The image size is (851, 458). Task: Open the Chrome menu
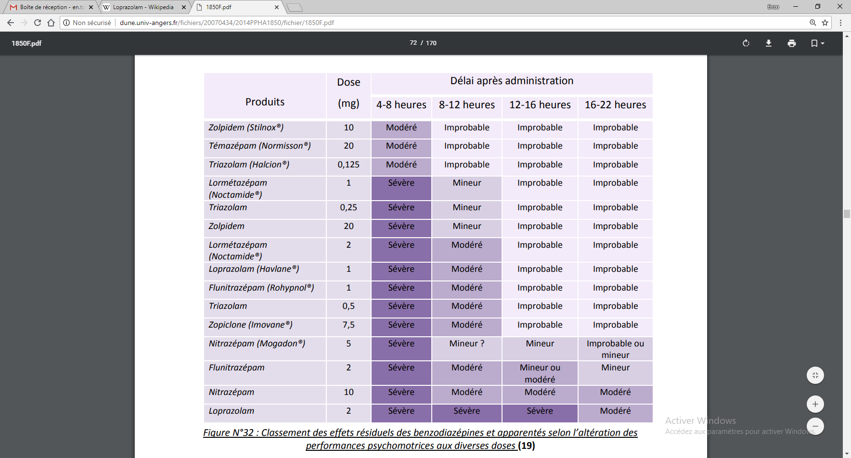click(840, 23)
